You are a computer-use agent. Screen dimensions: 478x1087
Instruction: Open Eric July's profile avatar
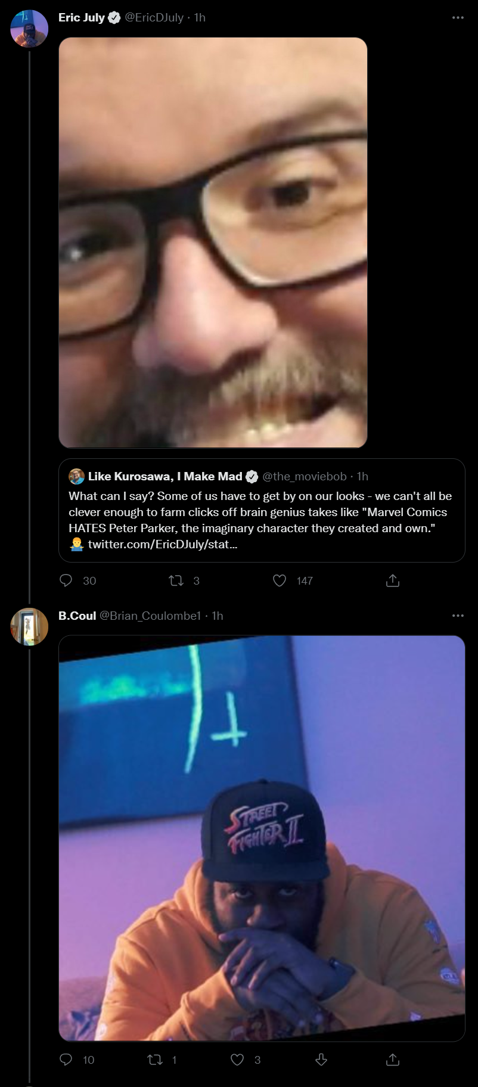pos(29,29)
